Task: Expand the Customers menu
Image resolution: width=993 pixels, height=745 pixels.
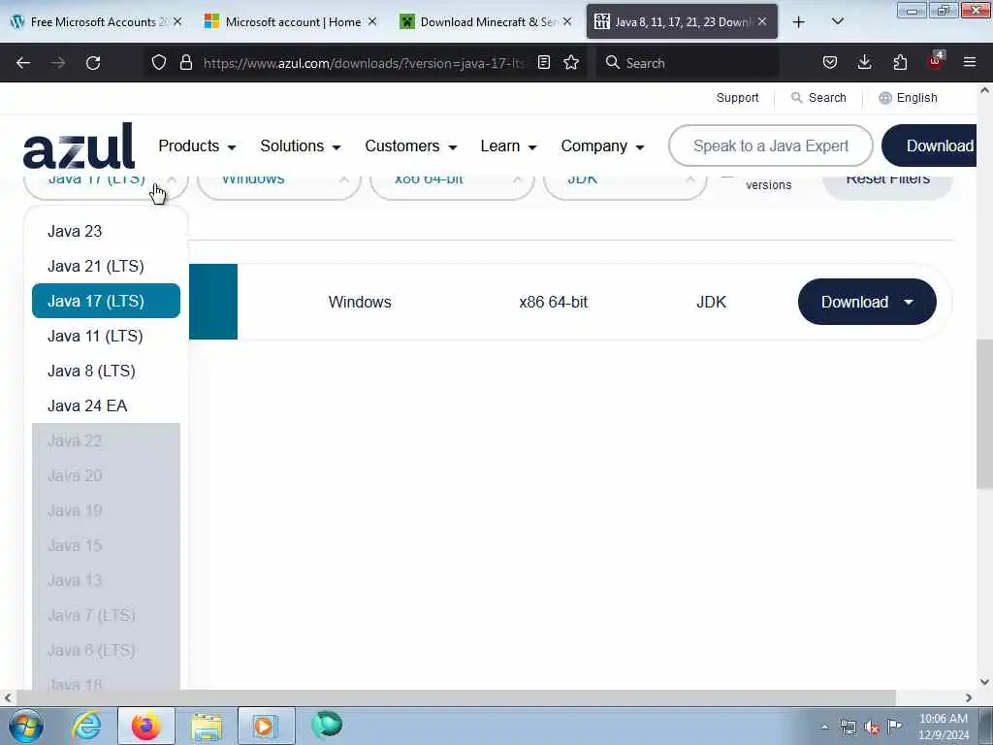Action: (410, 146)
